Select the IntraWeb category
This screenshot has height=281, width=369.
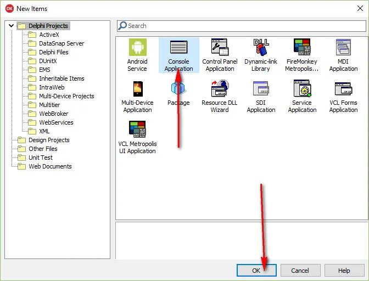(46, 87)
